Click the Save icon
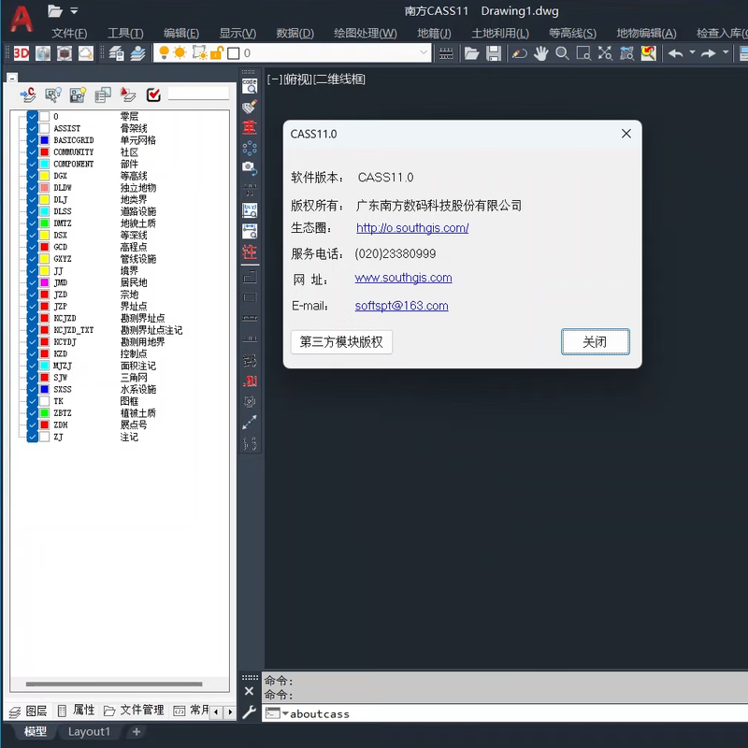 [495, 53]
